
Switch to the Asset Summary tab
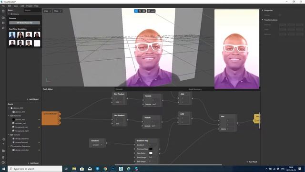[x=195, y=89]
